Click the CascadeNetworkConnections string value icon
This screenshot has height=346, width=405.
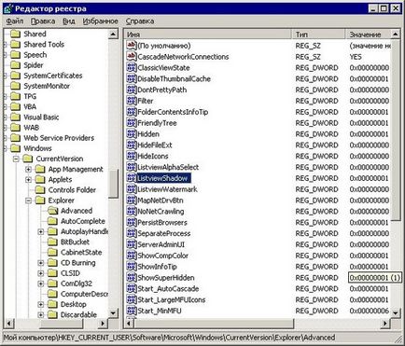pos(132,57)
